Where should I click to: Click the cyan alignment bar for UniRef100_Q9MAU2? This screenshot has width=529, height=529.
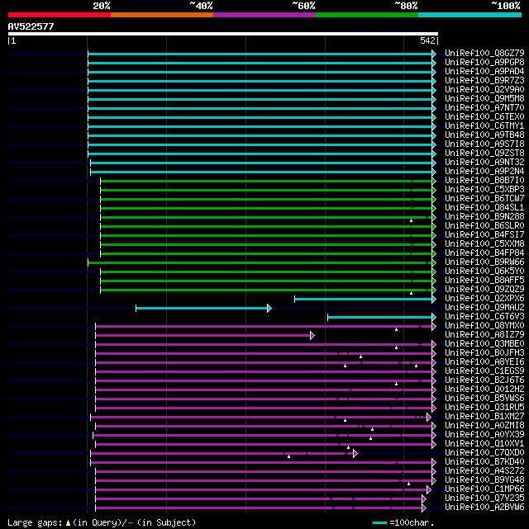click(x=203, y=308)
